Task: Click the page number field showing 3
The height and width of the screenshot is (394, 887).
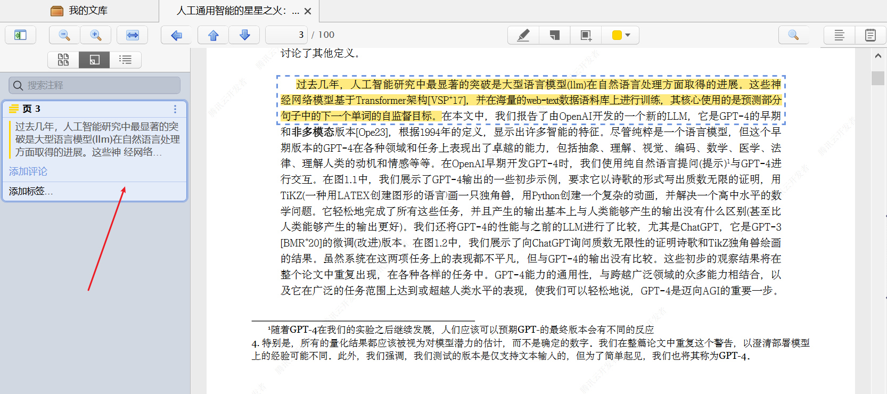Action: pos(286,35)
